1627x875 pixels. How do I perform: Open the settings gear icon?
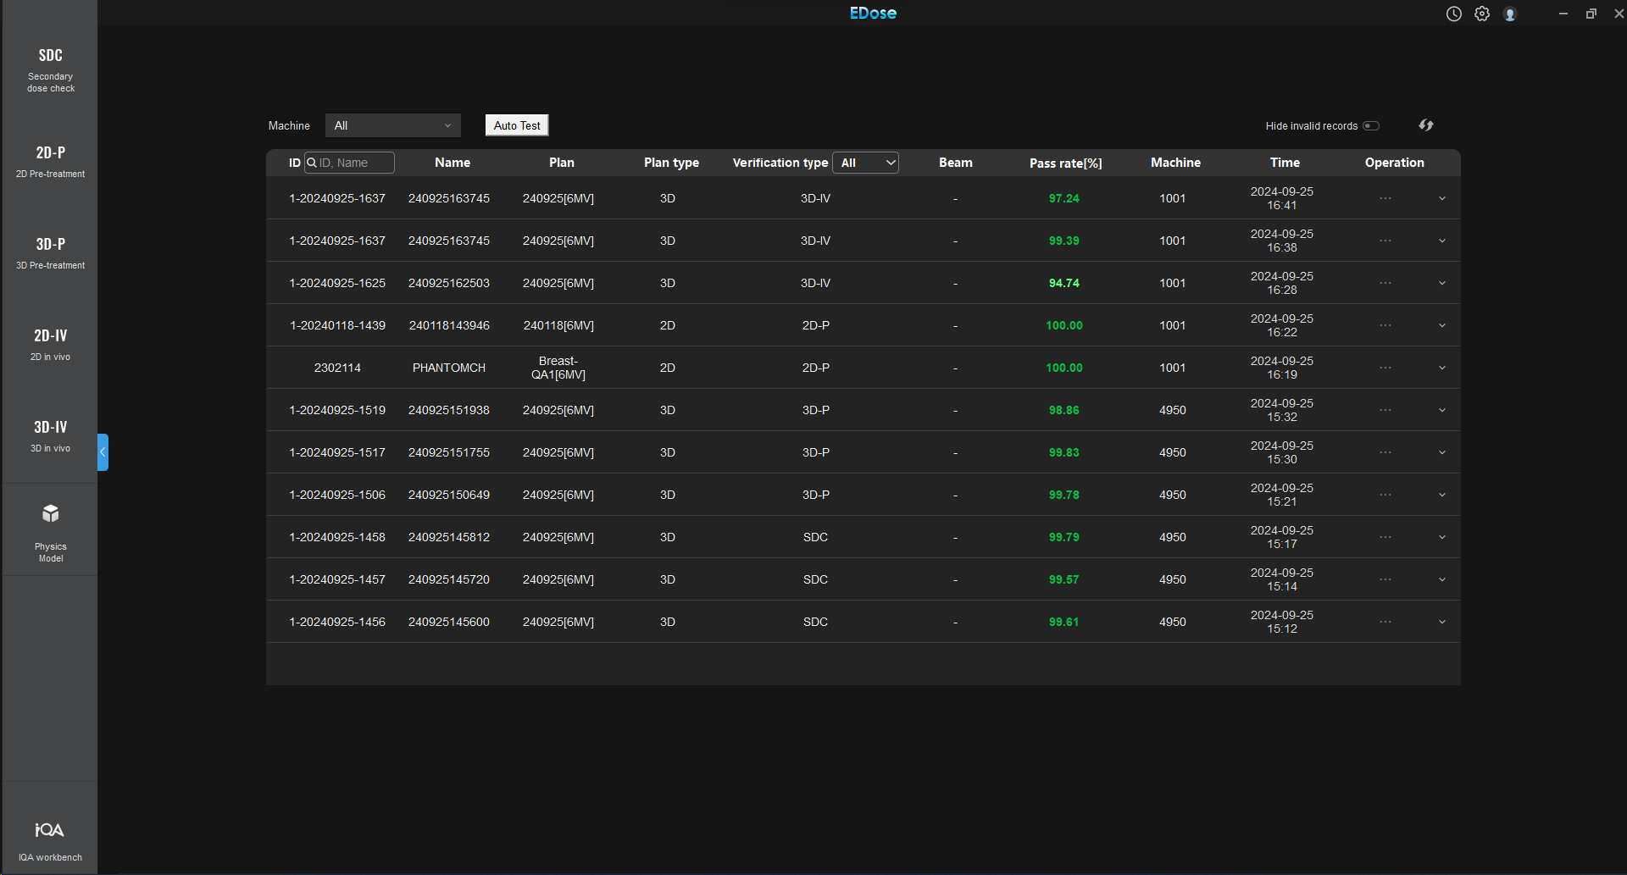pyautogui.click(x=1482, y=14)
